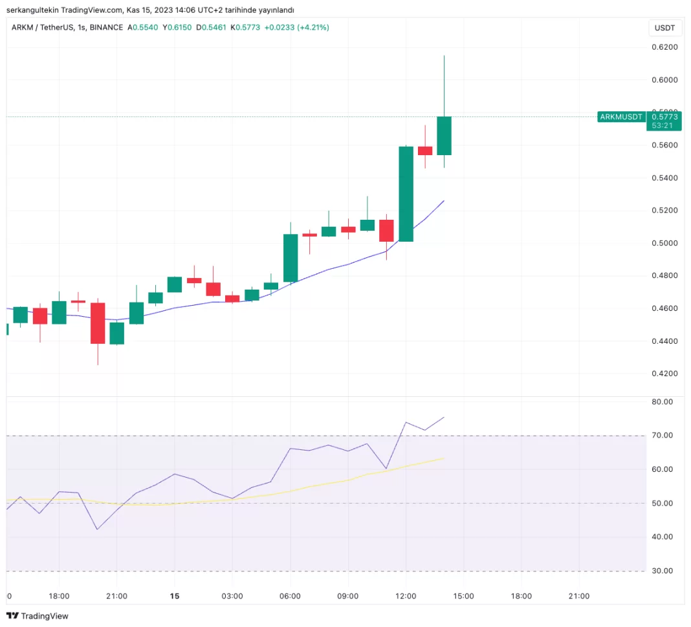691x627 pixels.
Task: Select the 06:00 time axis label
Action: (x=290, y=596)
